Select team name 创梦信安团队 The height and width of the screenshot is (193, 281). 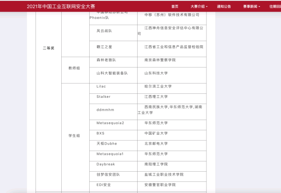pos(108,174)
